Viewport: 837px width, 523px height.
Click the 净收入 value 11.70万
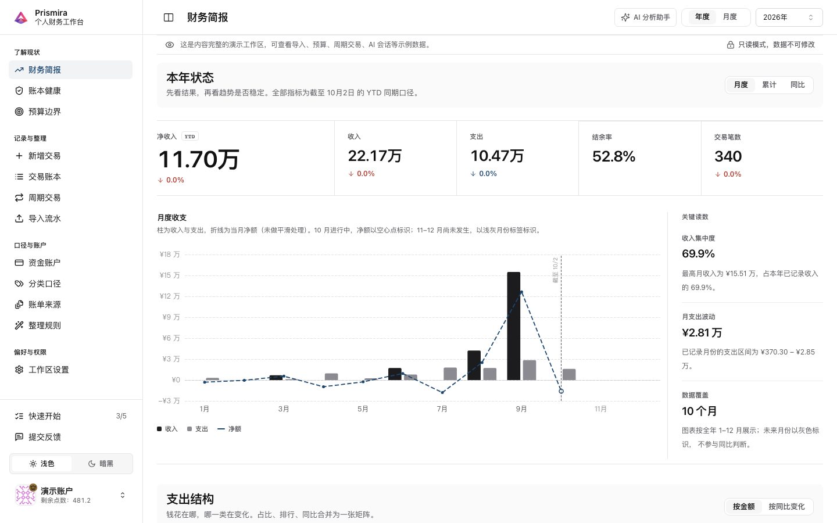[x=198, y=159]
